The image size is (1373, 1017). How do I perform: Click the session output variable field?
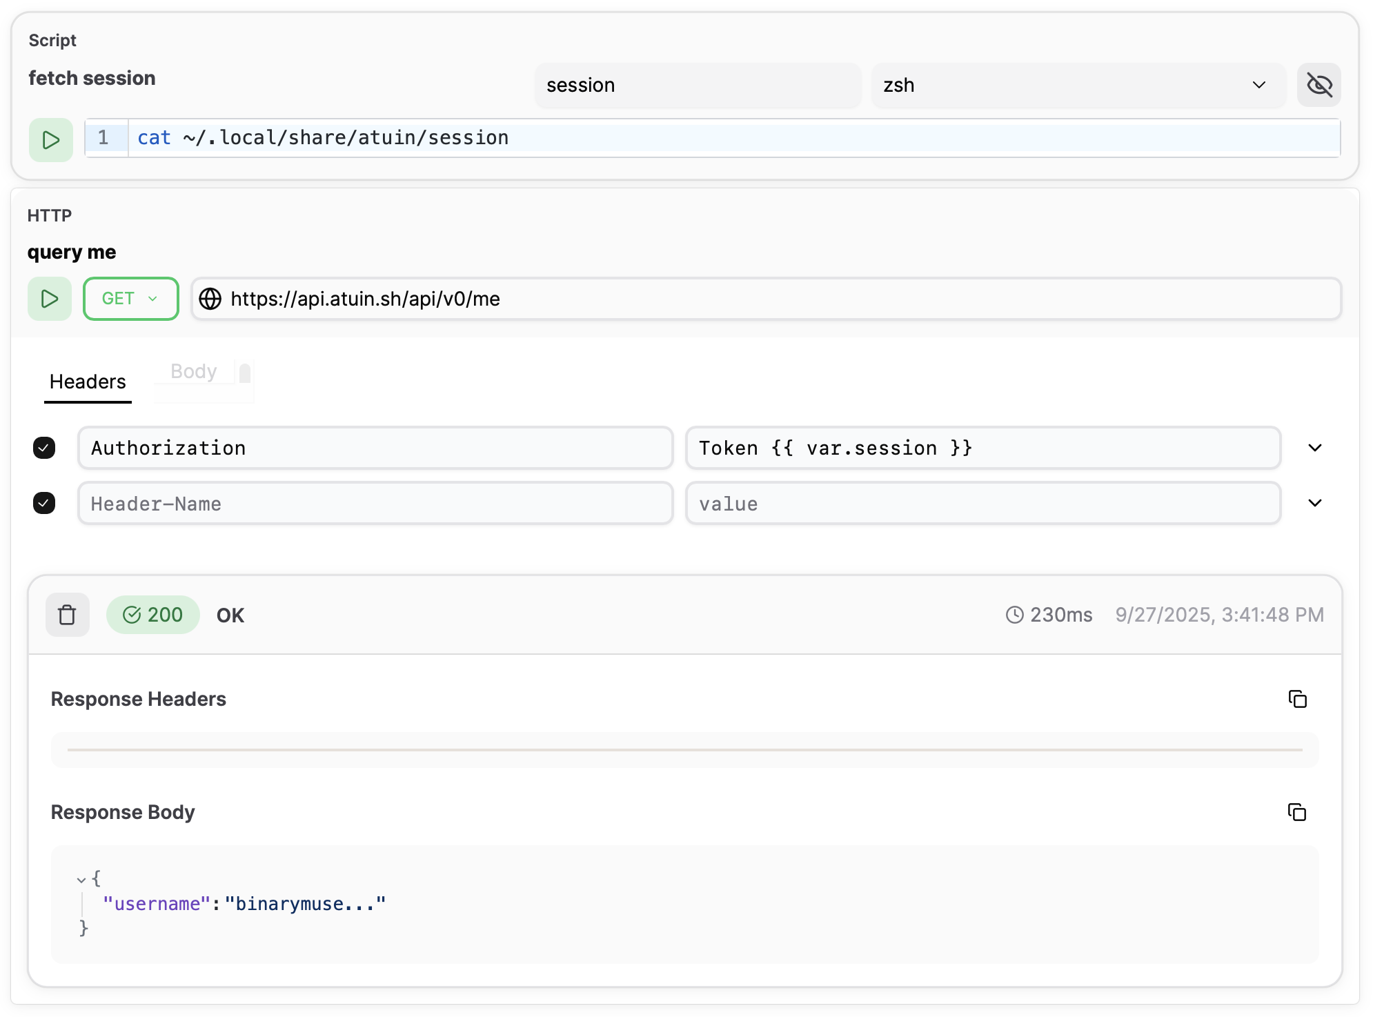[x=697, y=85]
